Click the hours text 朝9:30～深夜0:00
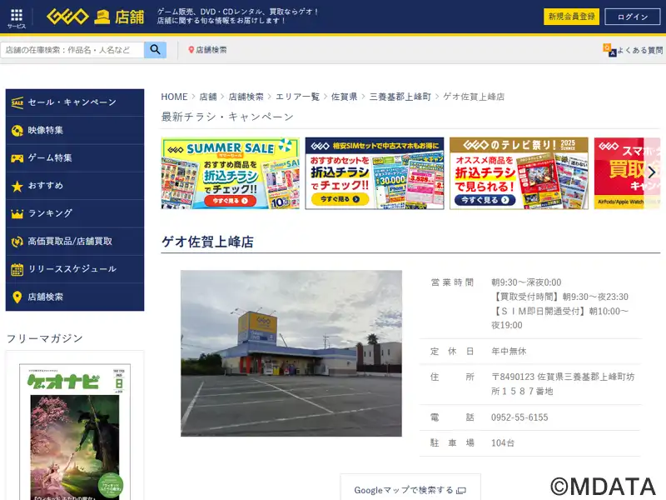Viewport: 666px width, 500px height. [526, 282]
